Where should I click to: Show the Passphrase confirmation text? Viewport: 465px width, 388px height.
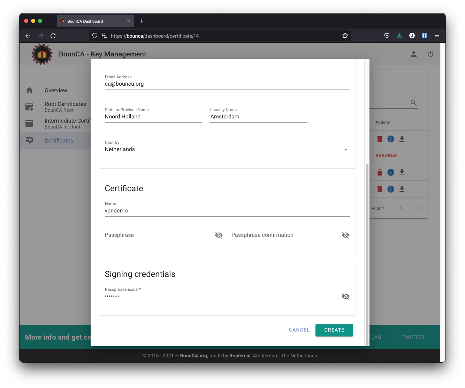click(345, 235)
